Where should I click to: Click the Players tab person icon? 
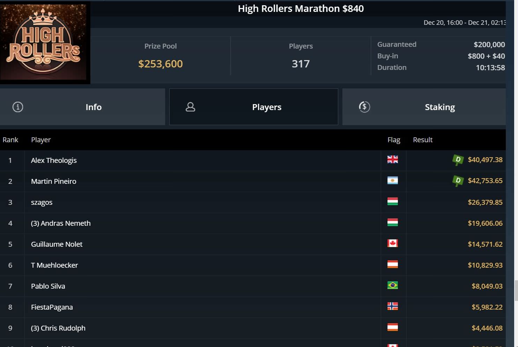(190, 107)
